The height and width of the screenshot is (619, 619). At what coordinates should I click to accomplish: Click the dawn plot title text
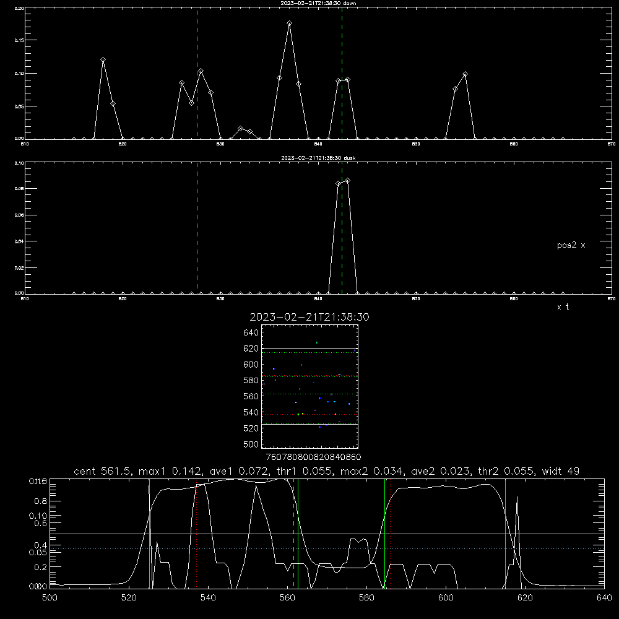pos(318,3)
